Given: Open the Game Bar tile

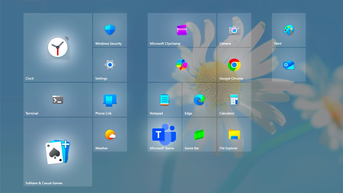Looking at the screenshot, I should pyautogui.click(x=199, y=135).
